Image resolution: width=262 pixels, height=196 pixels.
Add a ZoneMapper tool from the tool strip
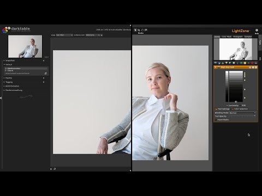(x=216, y=63)
